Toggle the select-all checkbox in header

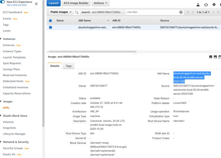pyautogui.click(x=50, y=21)
